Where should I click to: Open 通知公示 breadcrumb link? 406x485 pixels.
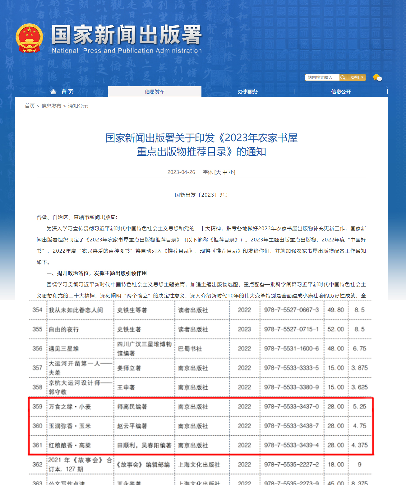click(x=78, y=106)
